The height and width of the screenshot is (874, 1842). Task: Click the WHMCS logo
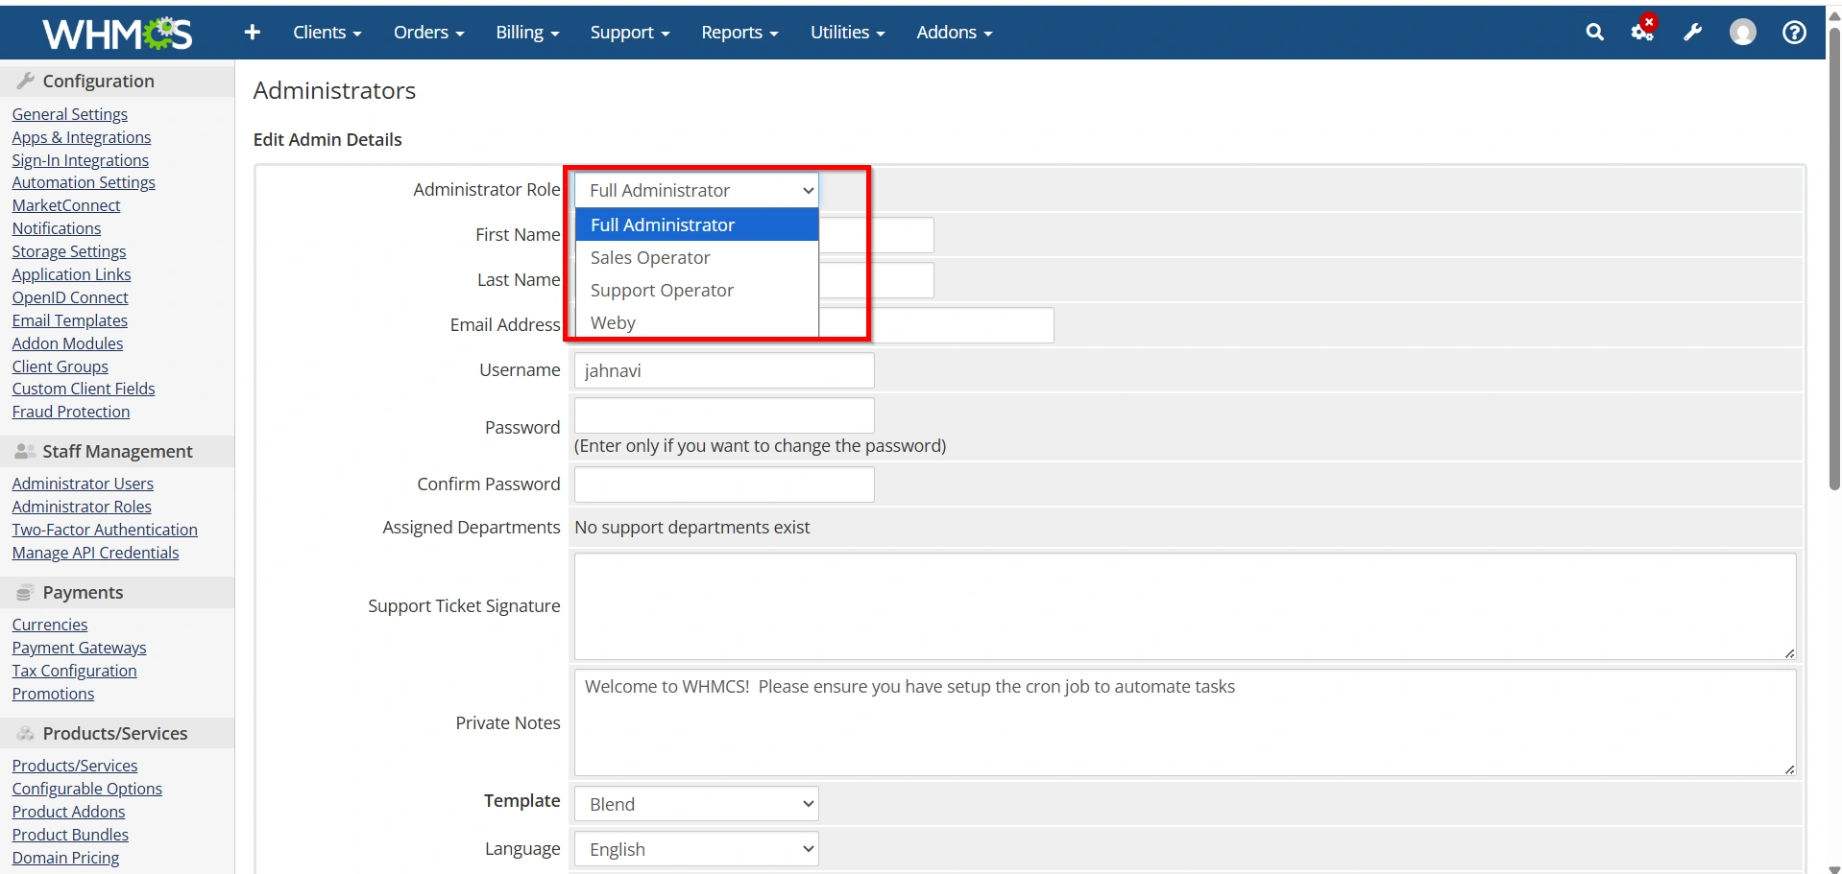117,34
